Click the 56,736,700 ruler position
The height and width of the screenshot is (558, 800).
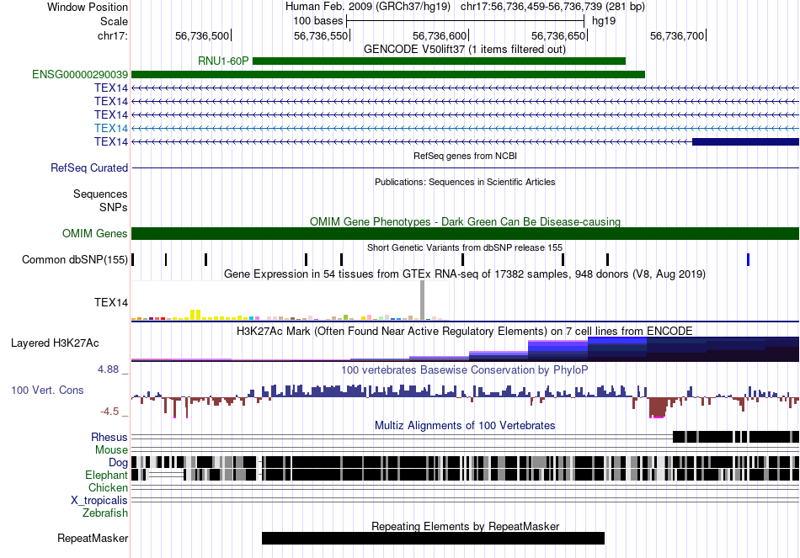(x=678, y=35)
